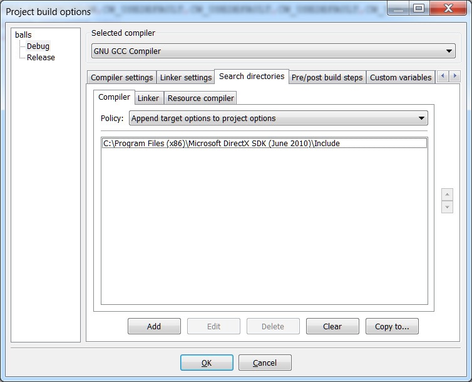
Task: Open the Custom variables tab
Action: coord(401,78)
